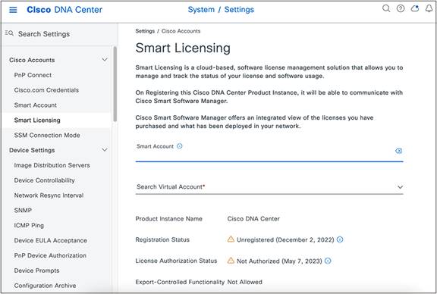Screen dimensions: 437x294
Task: Click info icon beside Not Authorized status
Action: 328,261
